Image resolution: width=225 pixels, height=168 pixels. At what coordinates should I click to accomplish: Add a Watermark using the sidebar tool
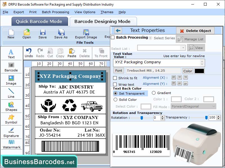(x=11, y=144)
